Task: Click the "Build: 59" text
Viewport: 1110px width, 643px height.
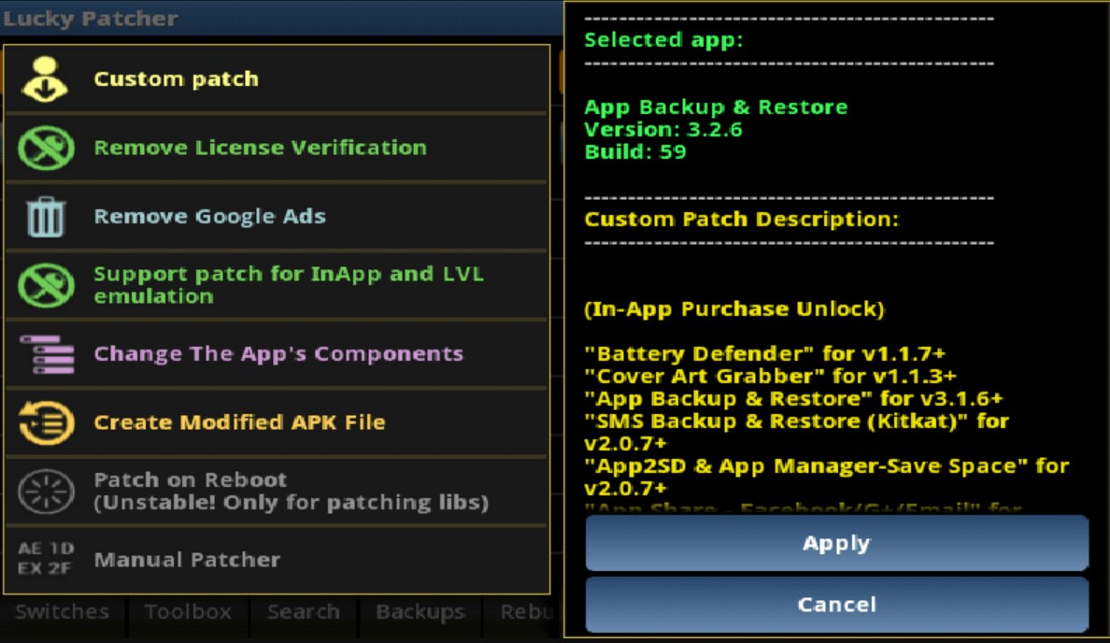Action: [635, 152]
